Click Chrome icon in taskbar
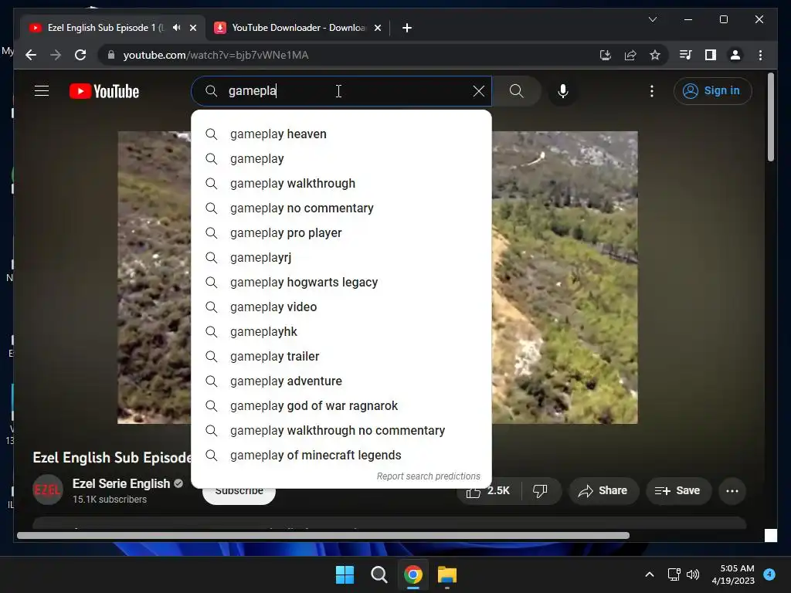 click(x=413, y=574)
